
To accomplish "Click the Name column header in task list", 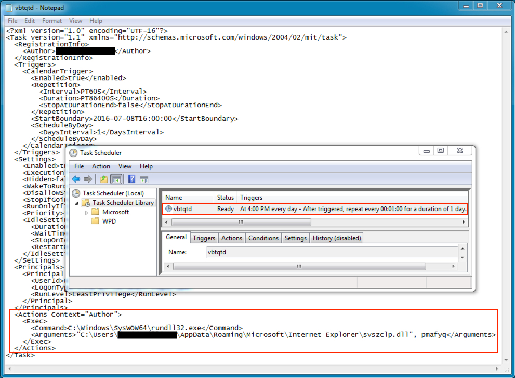I will coord(174,198).
